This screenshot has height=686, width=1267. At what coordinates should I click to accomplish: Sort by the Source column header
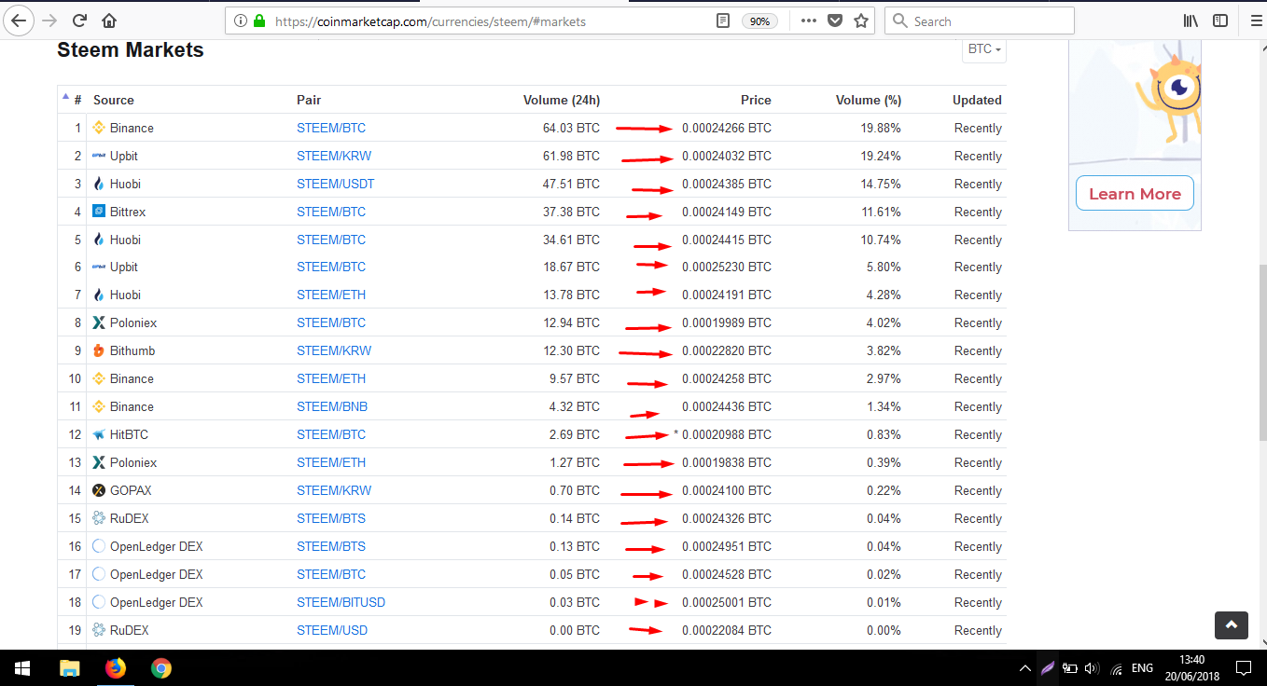(x=114, y=100)
